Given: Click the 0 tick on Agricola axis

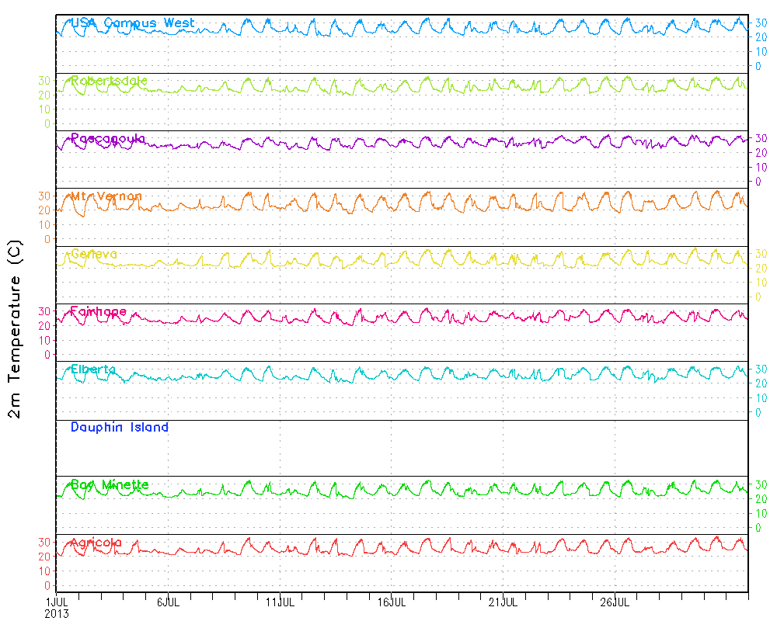Looking at the screenshot, I should pos(47,585).
